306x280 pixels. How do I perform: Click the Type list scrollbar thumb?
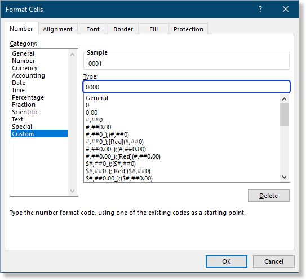pos(285,115)
